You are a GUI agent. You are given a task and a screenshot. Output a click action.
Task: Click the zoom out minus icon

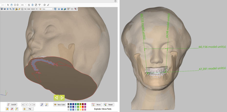coord(15,5)
